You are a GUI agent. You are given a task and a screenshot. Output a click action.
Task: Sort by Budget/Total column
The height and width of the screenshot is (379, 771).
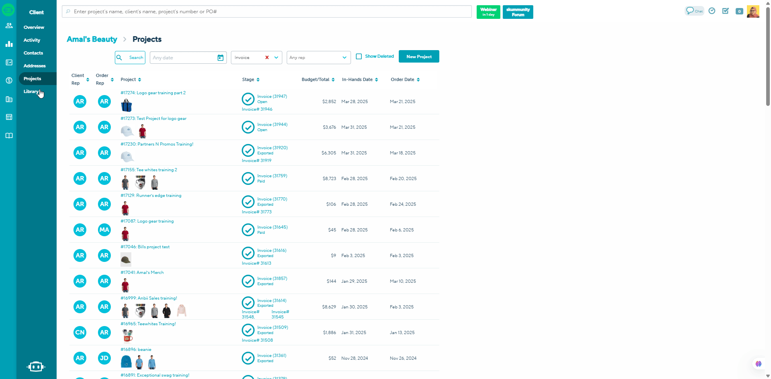pyautogui.click(x=333, y=80)
